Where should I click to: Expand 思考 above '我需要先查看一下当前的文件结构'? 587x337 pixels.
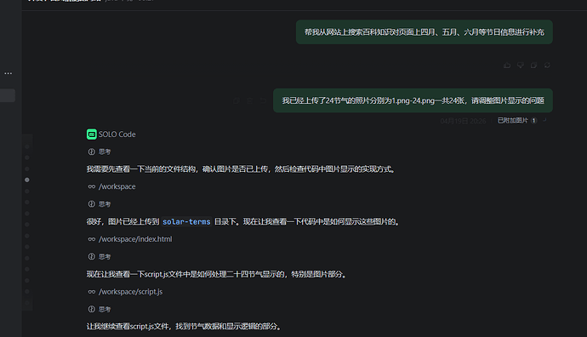[100, 151]
